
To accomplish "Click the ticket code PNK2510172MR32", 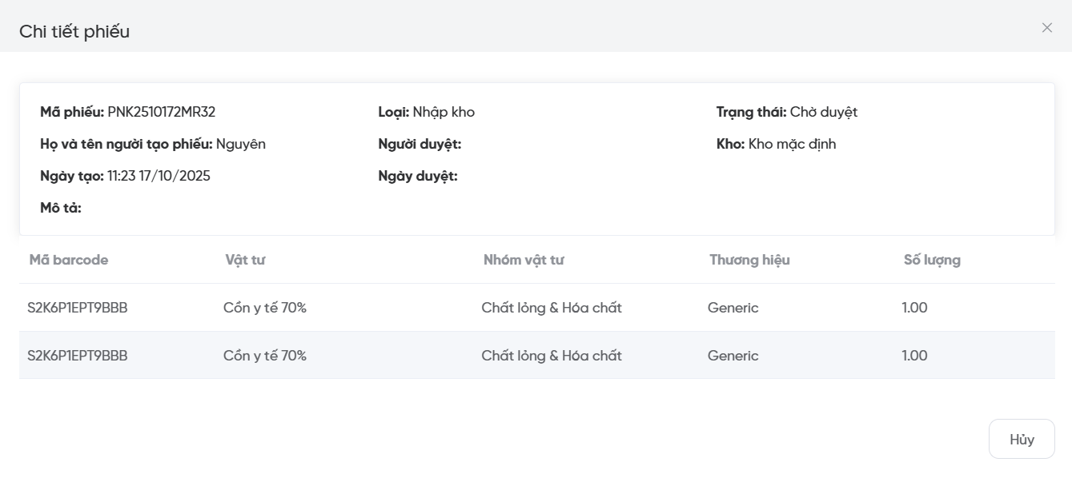I will click(x=162, y=112).
